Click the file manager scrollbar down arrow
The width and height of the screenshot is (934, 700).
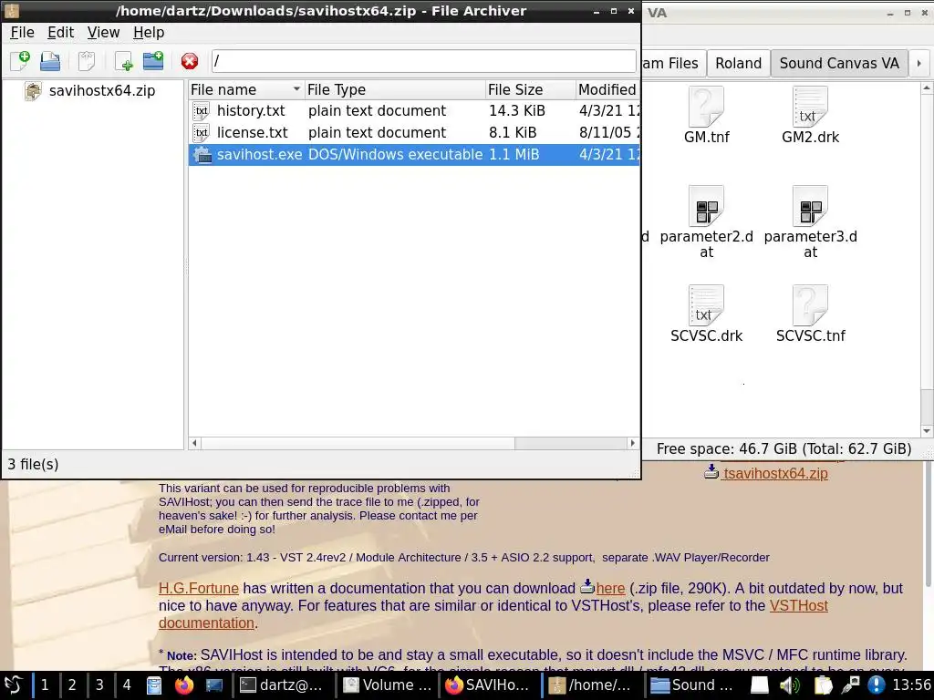[x=927, y=431]
